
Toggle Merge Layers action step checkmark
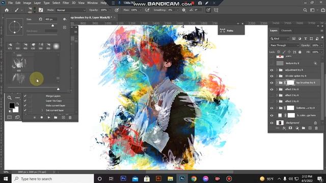tap(25, 96)
